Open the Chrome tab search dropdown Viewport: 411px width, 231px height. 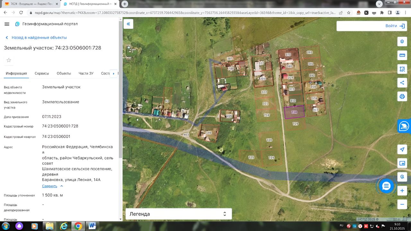(379, 4)
